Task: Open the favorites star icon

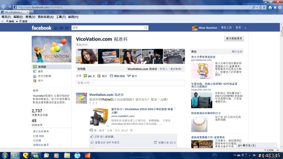Action: pyautogui.click(x=275, y=8)
